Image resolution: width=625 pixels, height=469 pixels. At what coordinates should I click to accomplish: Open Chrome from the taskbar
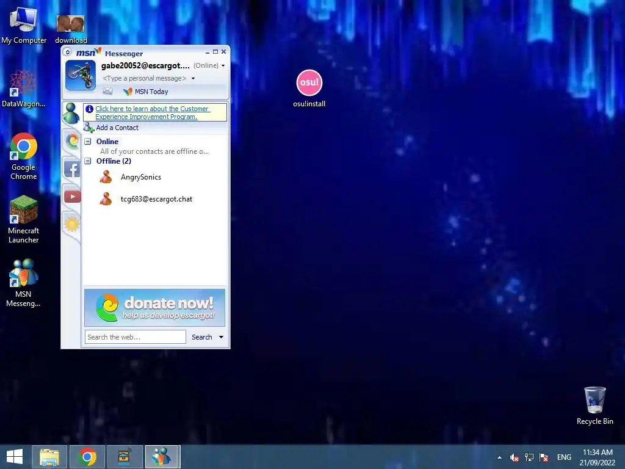pyautogui.click(x=87, y=457)
